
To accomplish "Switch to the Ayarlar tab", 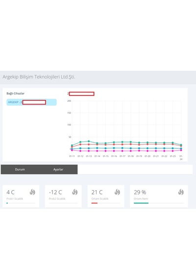I will (58, 169).
